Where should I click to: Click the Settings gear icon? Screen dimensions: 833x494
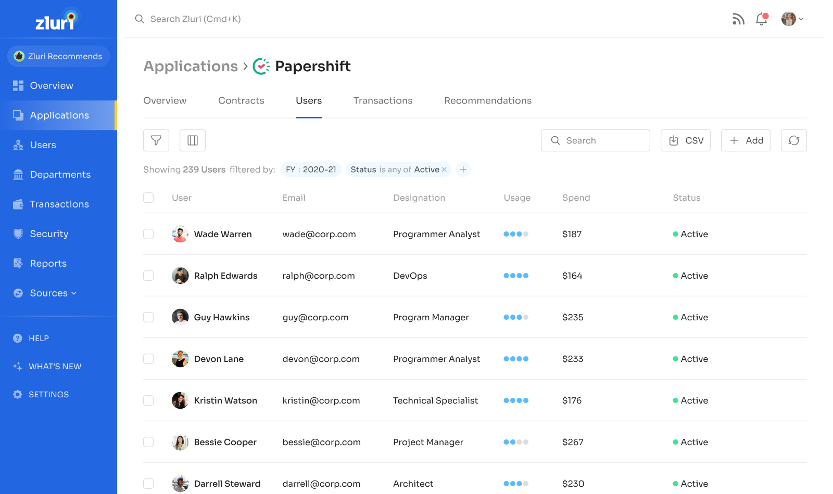[18, 395]
